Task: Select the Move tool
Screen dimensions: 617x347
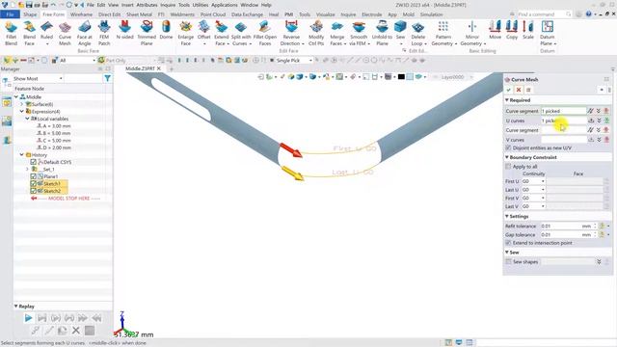Action: [495, 30]
